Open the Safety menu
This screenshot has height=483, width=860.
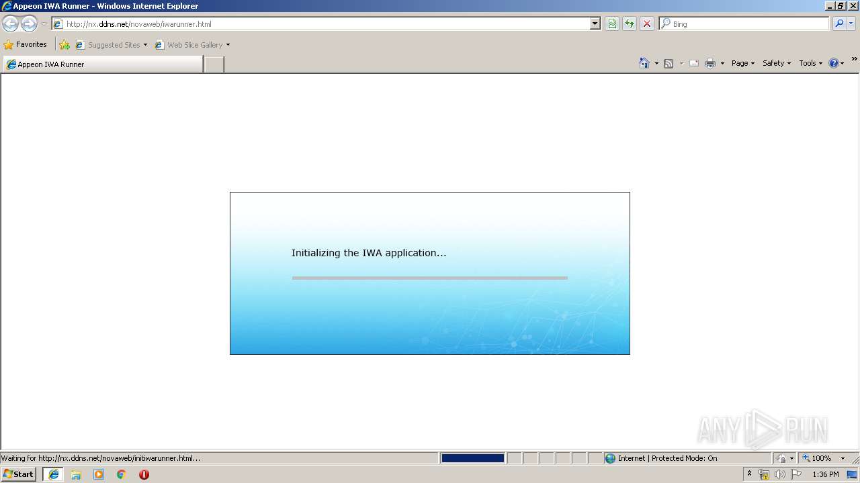click(x=777, y=63)
